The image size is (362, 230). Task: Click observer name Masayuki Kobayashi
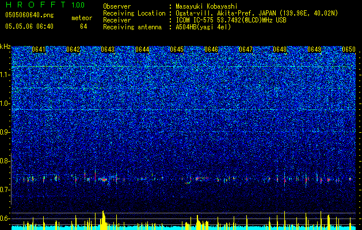pos(206,6)
